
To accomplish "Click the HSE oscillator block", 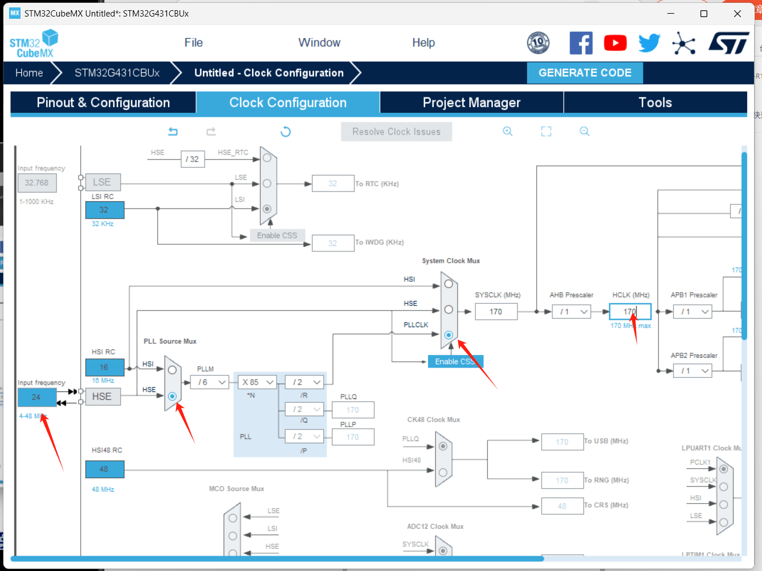I will click(102, 397).
